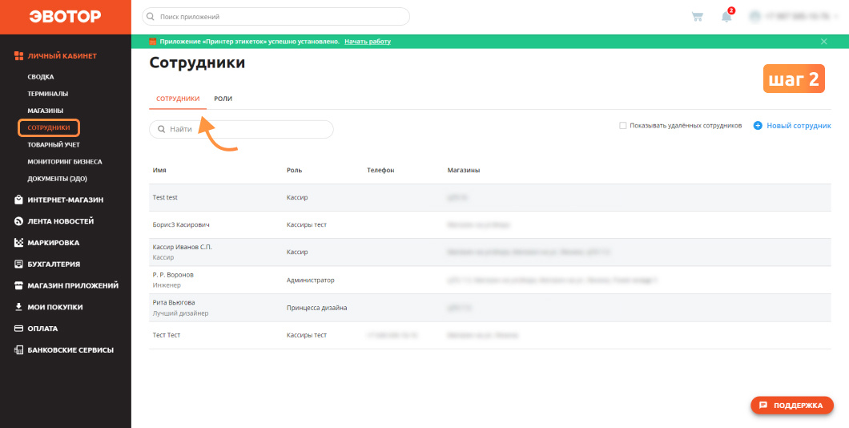This screenshot has width=849, height=428.
Task: Open the shopping cart icon
Action: [698, 17]
